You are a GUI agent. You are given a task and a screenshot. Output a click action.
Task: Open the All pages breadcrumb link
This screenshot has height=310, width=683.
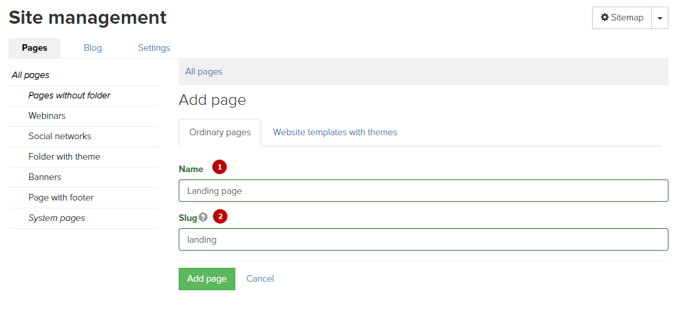click(x=204, y=71)
